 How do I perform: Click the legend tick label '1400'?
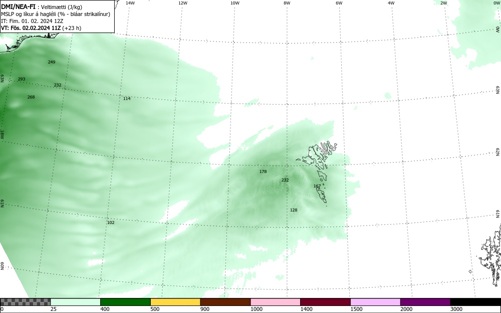point(306,309)
